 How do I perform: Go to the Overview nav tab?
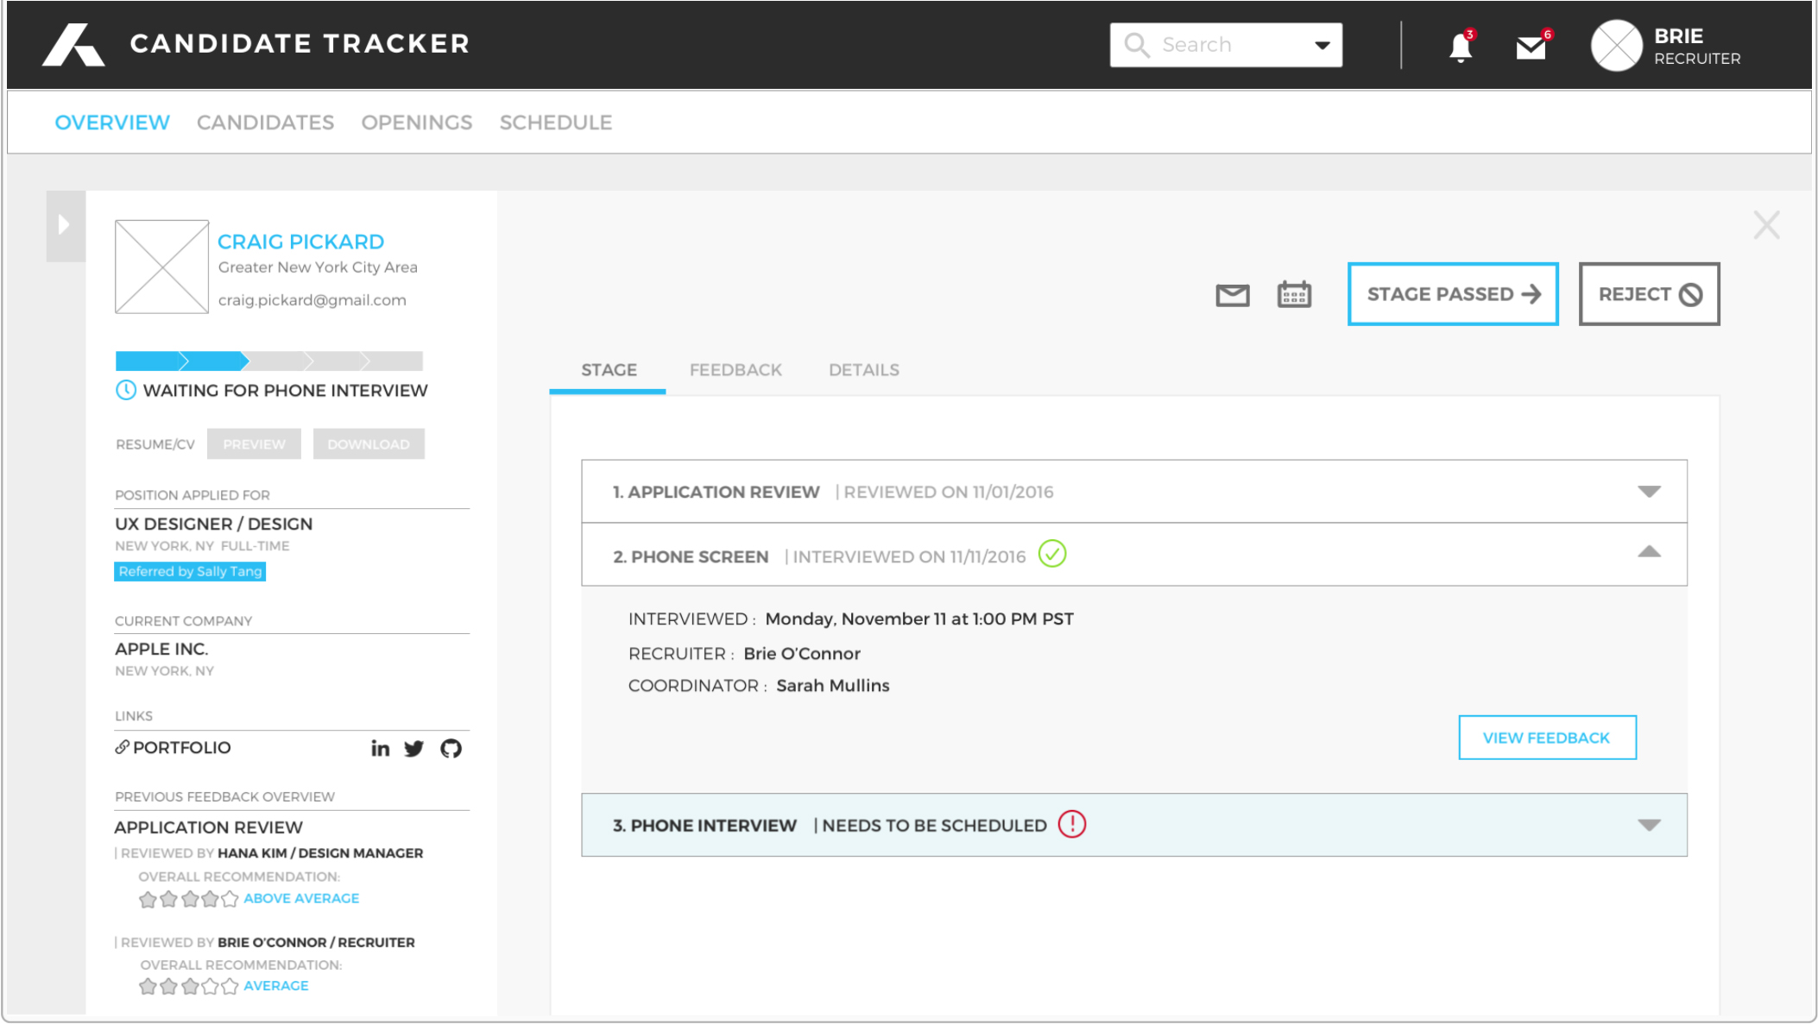click(112, 123)
